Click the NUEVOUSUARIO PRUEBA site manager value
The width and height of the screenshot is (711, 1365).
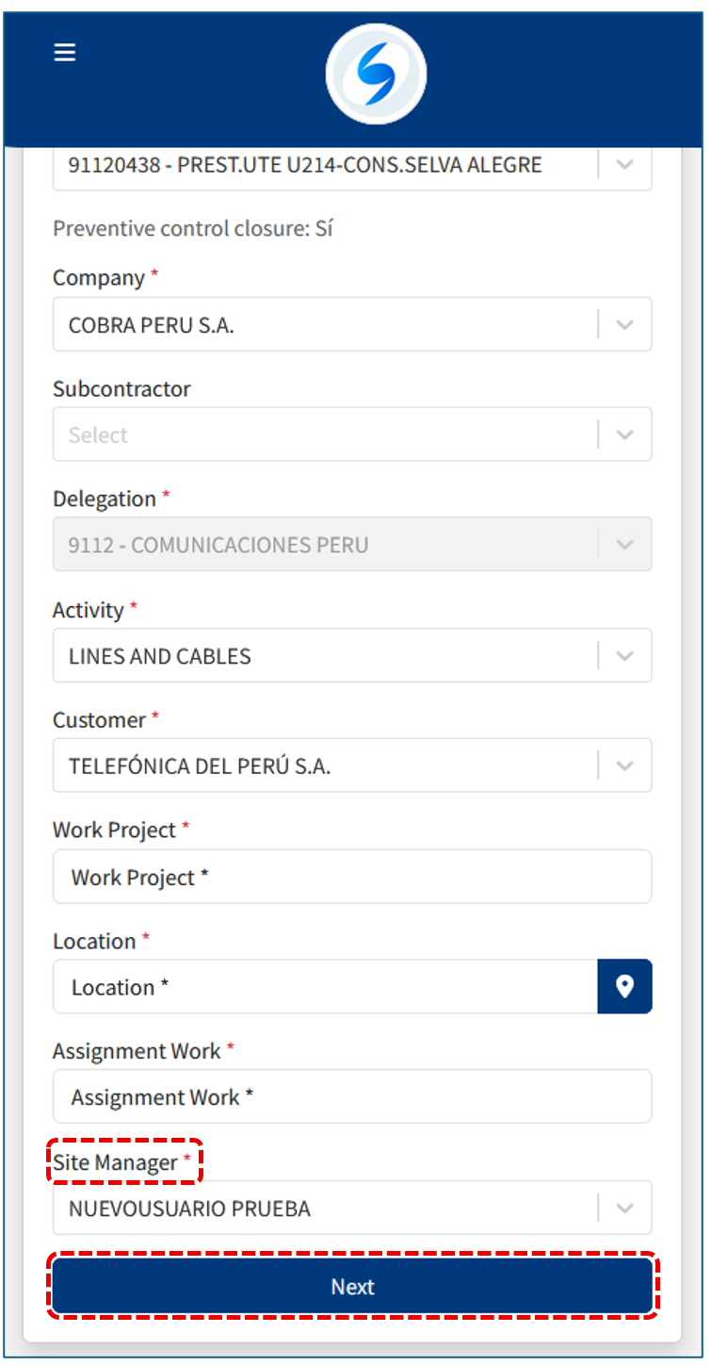(x=189, y=1209)
